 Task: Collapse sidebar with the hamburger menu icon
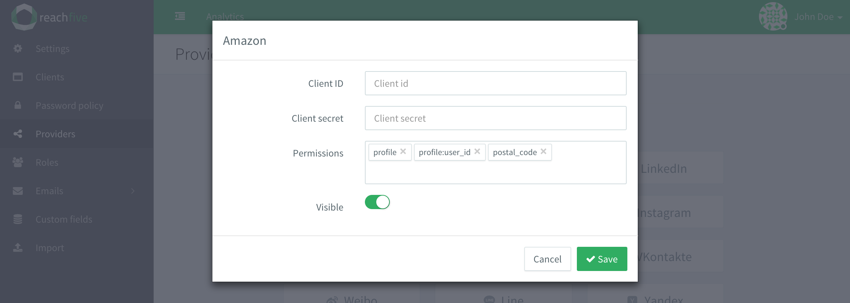(180, 16)
